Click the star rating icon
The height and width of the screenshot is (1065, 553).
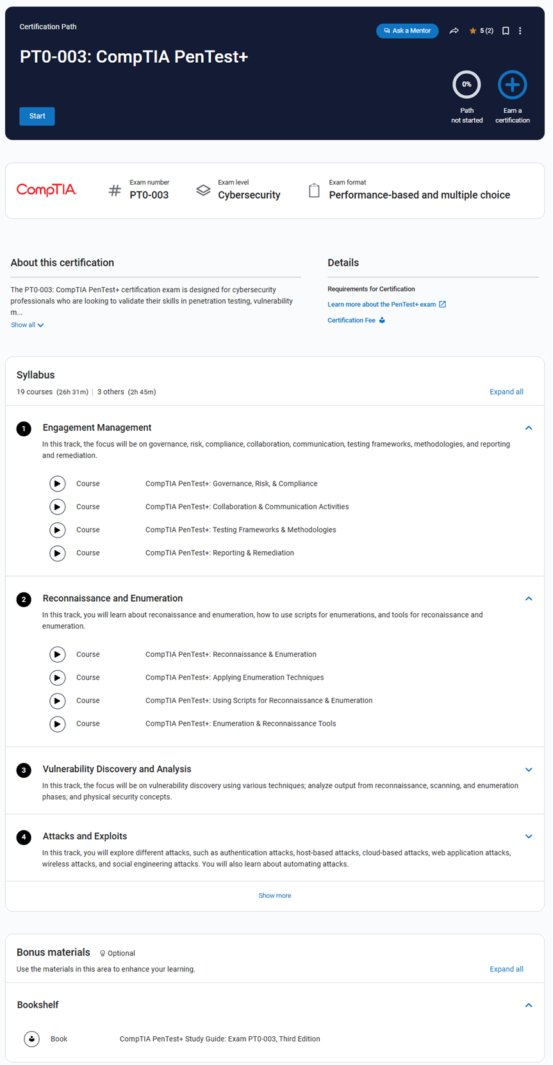[x=473, y=31]
